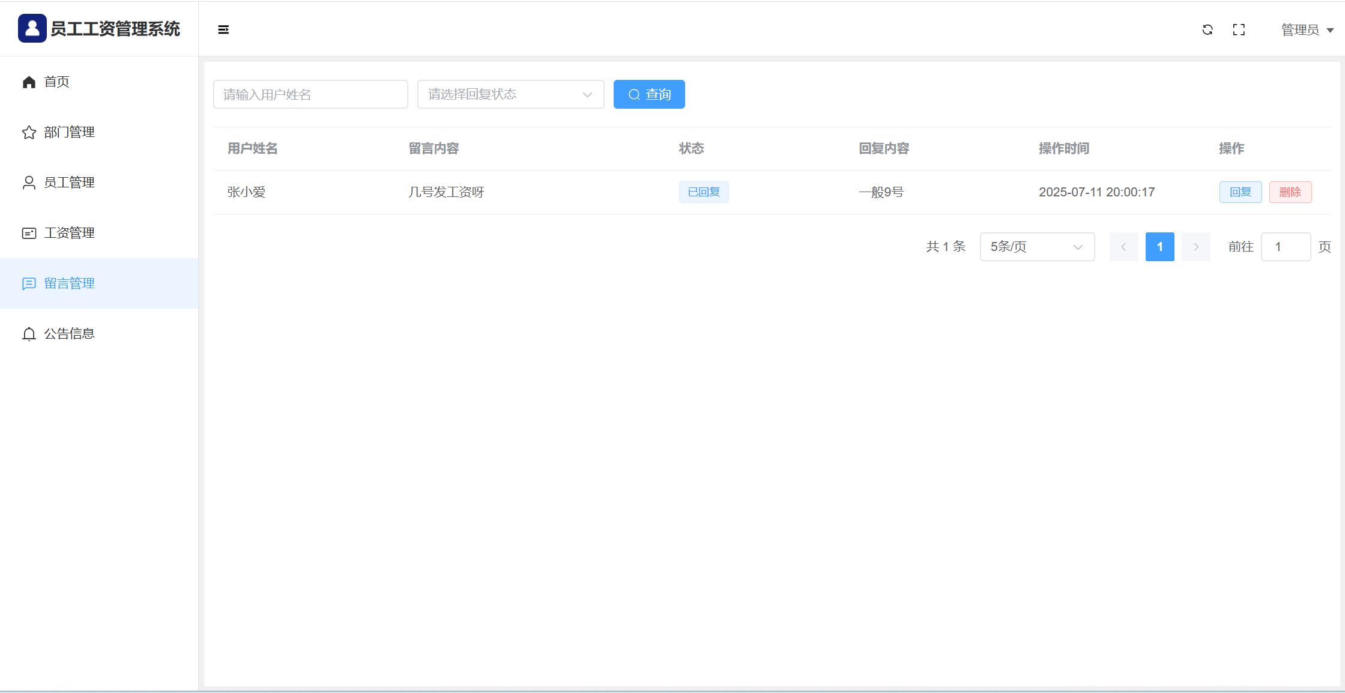The image size is (1345, 693).
Task: Click the bell icon for 公告信息
Action: pyautogui.click(x=29, y=334)
